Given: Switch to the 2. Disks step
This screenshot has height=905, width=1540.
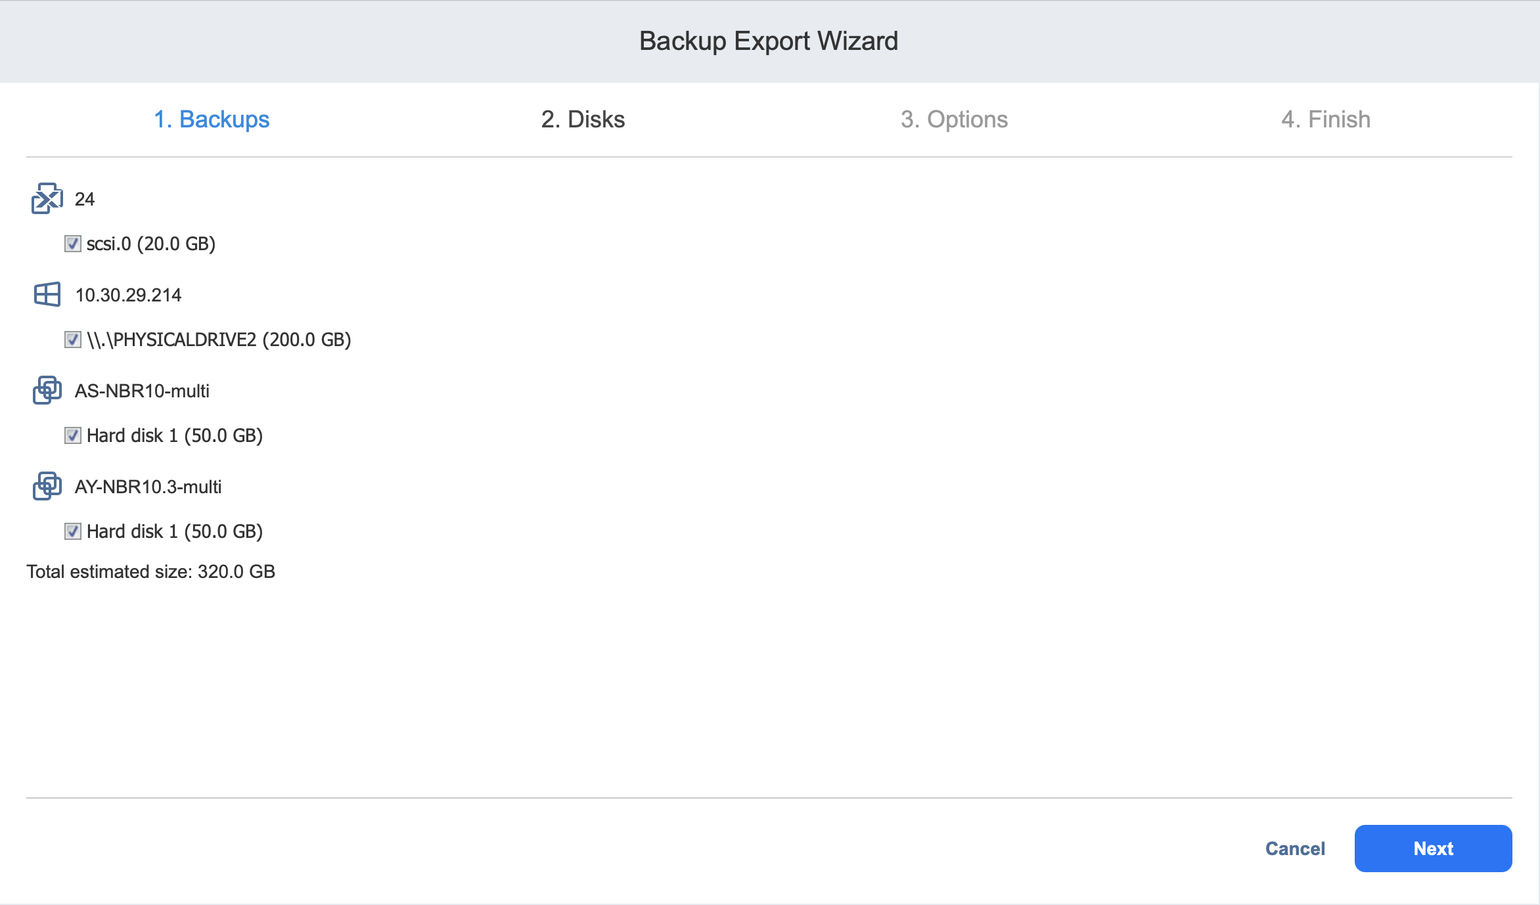Looking at the screenshot, I should (x=583, y=120).
